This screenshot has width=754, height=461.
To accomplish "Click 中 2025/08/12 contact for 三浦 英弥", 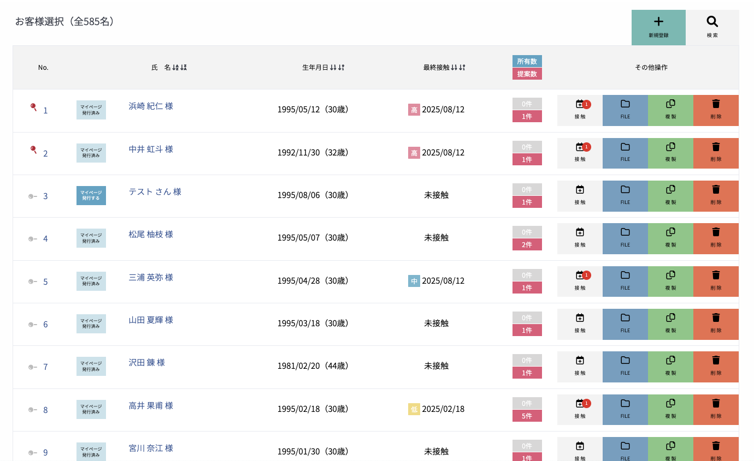I will (x=437, y=280).
